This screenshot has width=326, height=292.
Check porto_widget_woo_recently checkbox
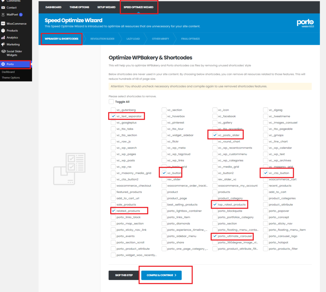113,255
